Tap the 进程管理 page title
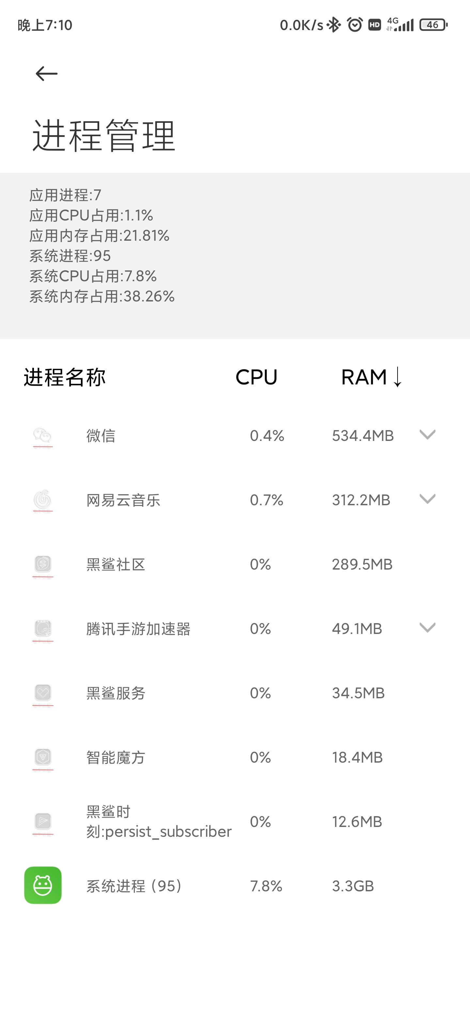470x1019 pixels. point(104,136)
